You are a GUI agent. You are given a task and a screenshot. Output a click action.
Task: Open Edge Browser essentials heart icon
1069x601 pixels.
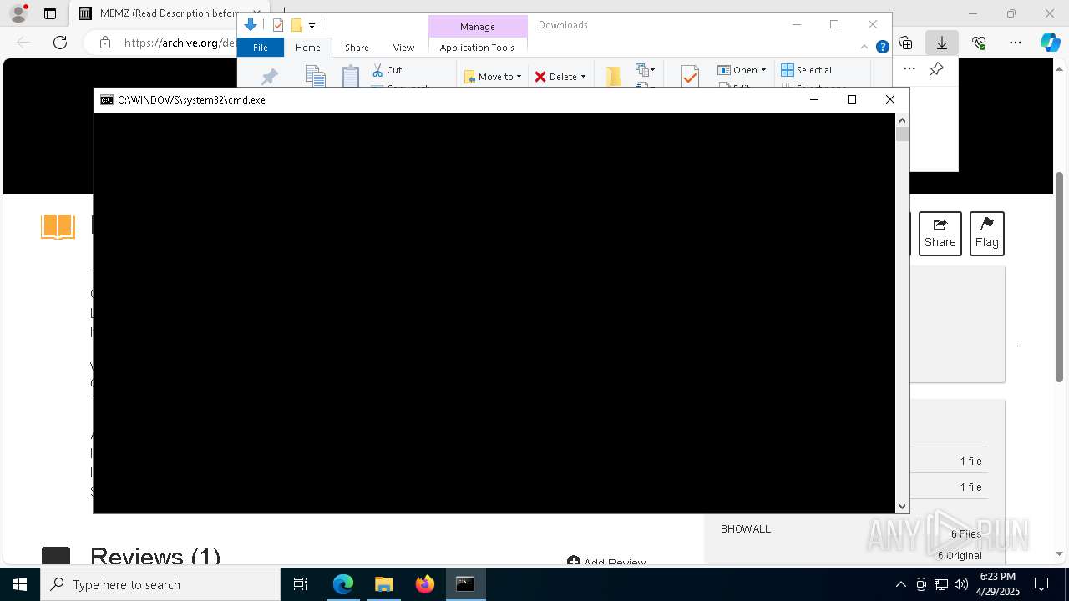979,43
